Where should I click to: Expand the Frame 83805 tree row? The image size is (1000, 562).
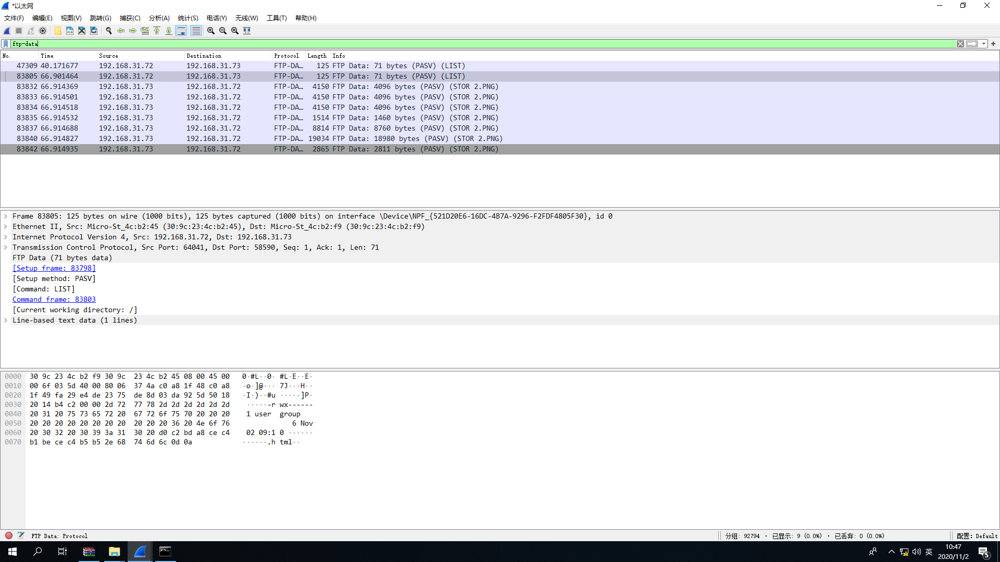[x=6, y=216]
